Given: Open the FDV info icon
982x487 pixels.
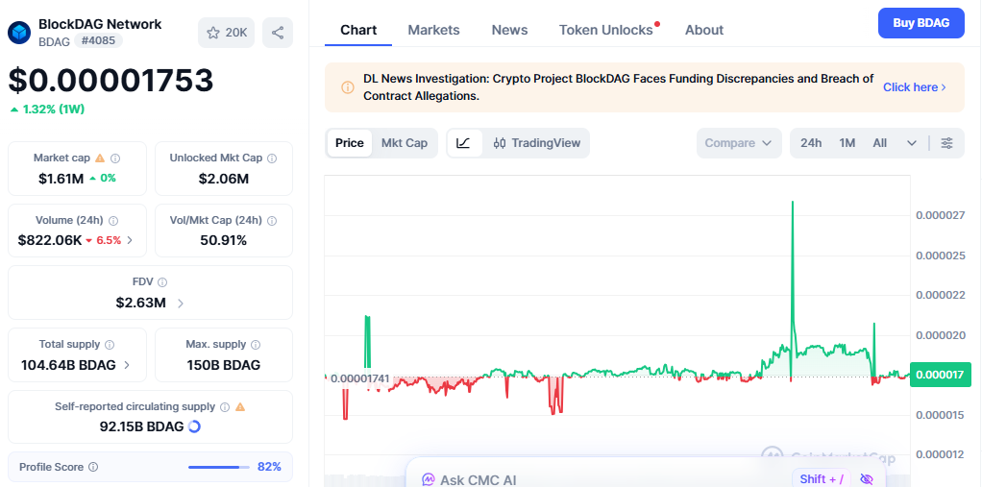Looking at the screenshot, I should [162, 282].
